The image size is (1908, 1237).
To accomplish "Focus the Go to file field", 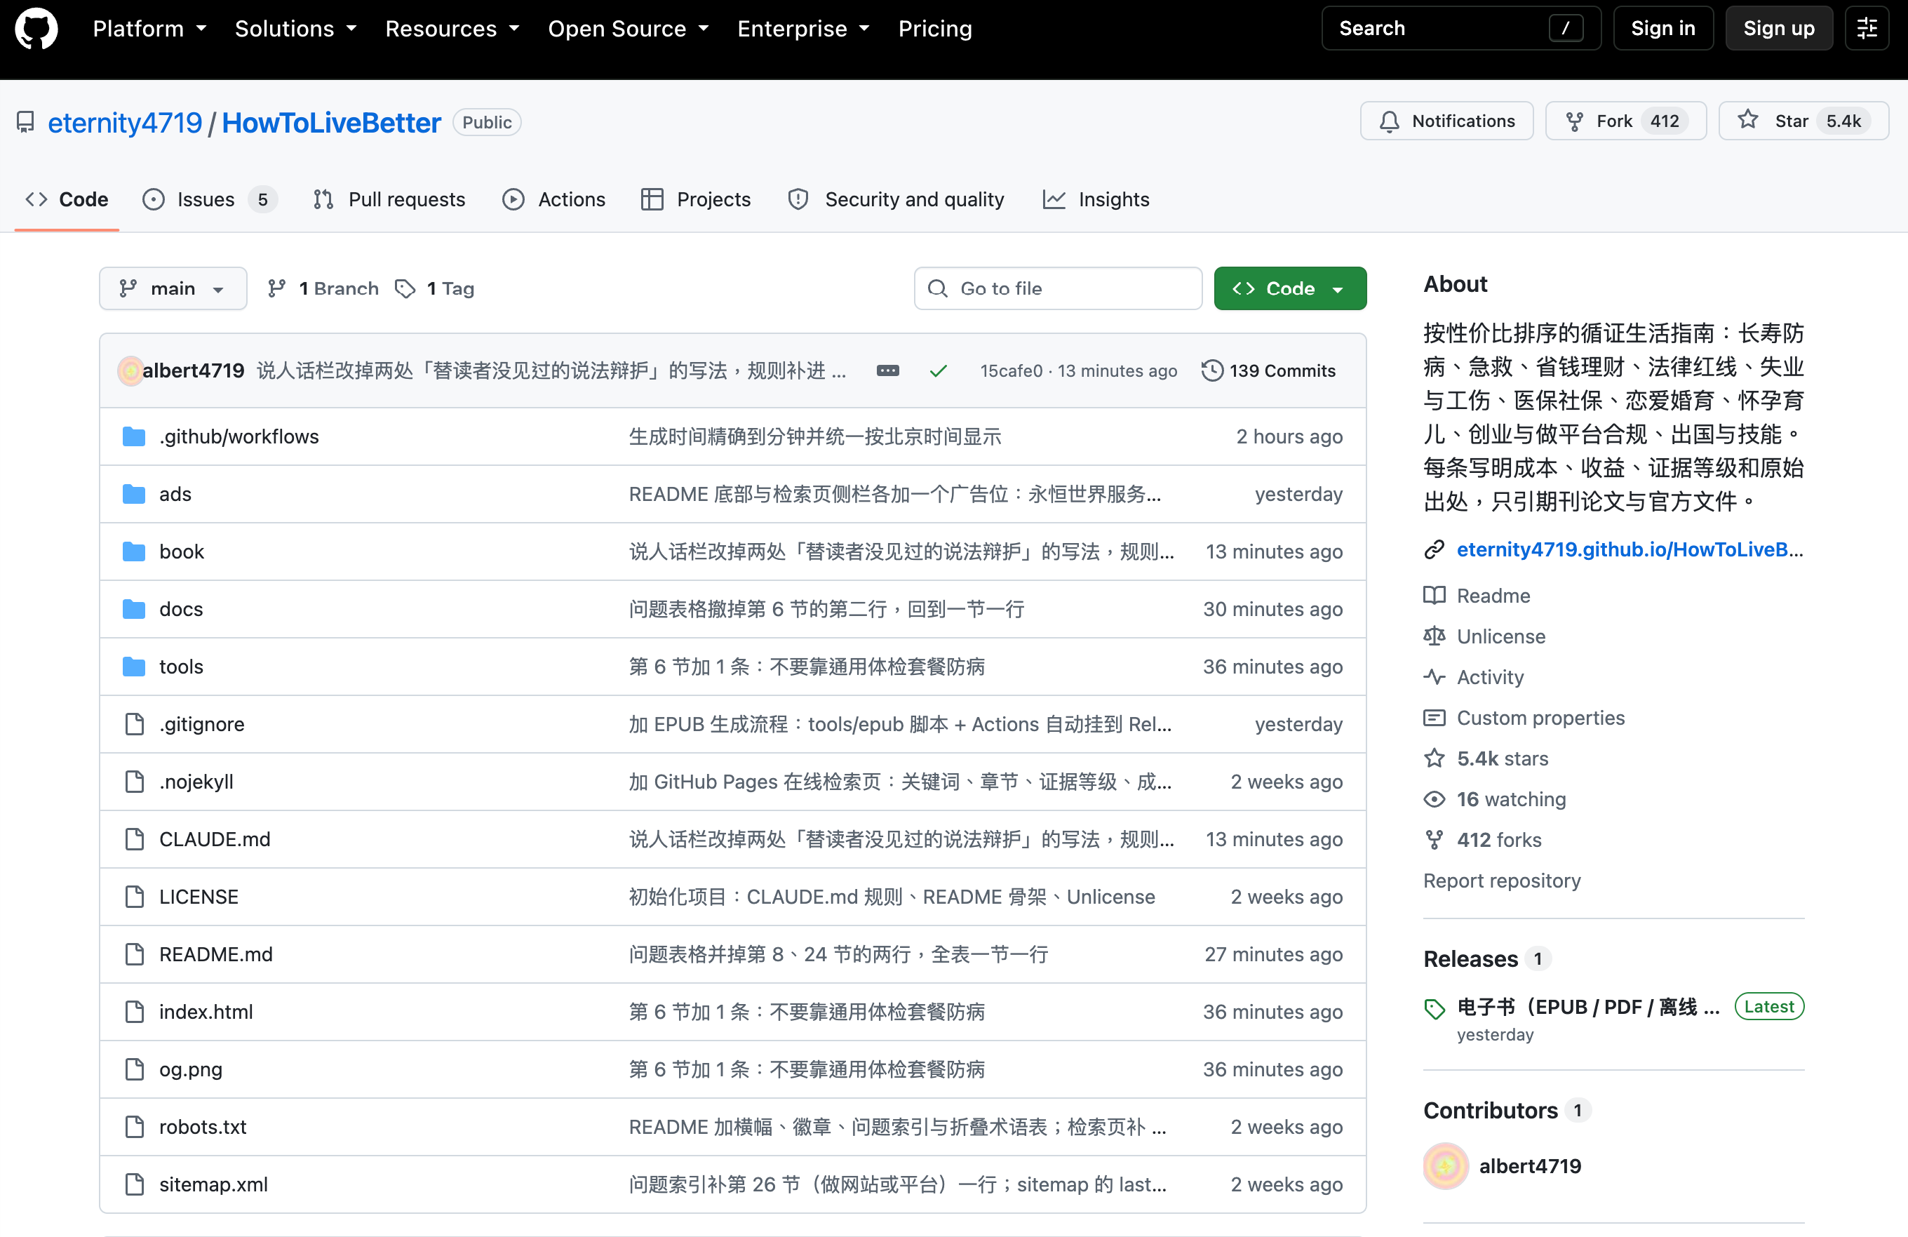I will point(1057,288).
